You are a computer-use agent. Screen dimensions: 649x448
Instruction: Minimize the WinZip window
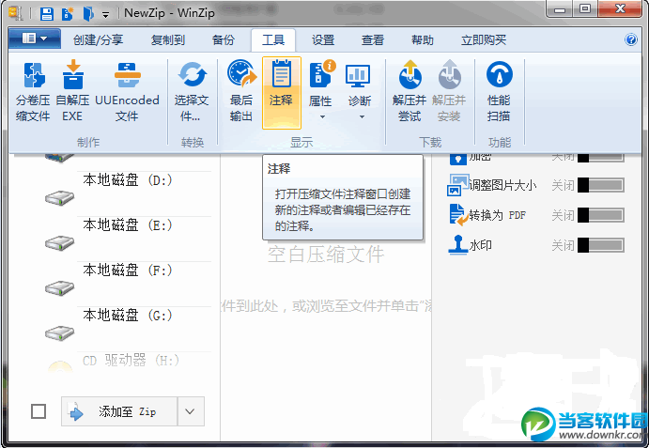point(560,9)
